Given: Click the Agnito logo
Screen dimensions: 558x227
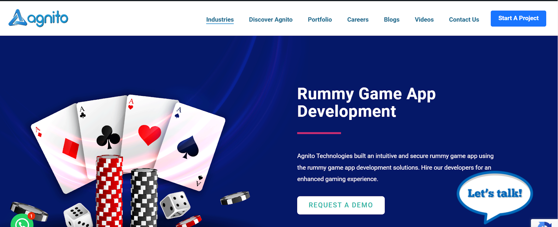Looking at the screenshot, I should (38, 18).
